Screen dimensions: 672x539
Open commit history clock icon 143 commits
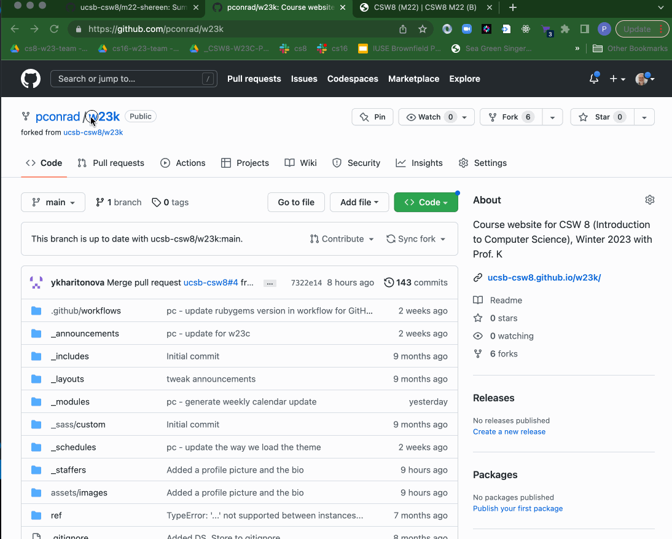coord(415,283)
